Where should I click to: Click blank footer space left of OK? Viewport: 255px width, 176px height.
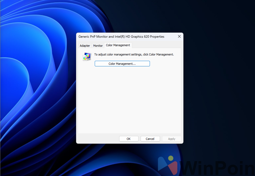98,139
